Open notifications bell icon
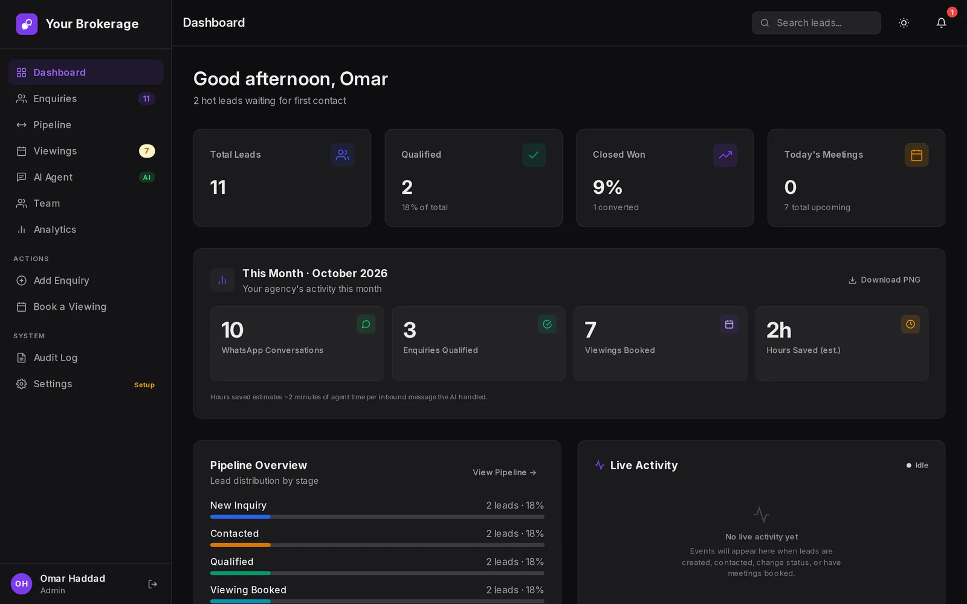967x604 pixels. pos(941,23)
